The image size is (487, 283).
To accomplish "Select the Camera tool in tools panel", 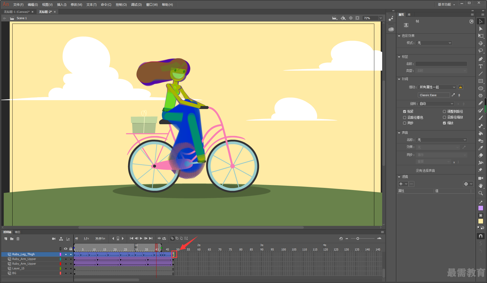I will [x=481, y=178].
